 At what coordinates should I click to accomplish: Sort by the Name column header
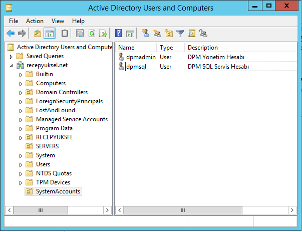[136, 48]
